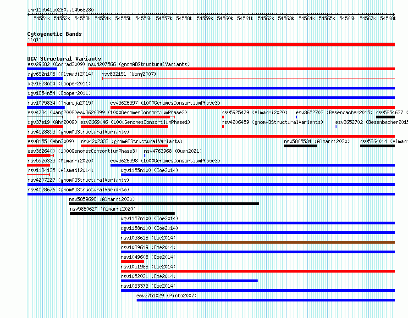The image size is (408, 318).
Task: Click nsv1039619 (Coe2014) label
Action: point(148,247)
